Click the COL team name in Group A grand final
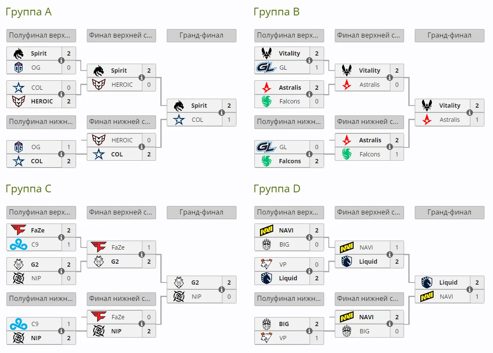The height and width of the screenshot is (353, 493). 198,120
